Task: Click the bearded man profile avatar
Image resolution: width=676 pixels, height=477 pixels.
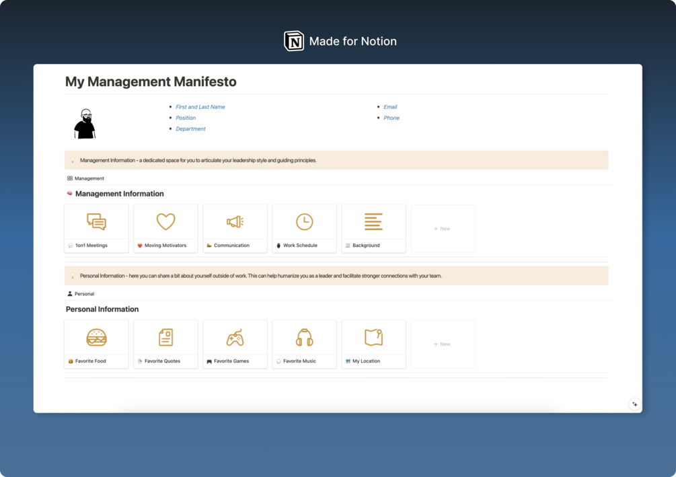Action: [85, 124]
